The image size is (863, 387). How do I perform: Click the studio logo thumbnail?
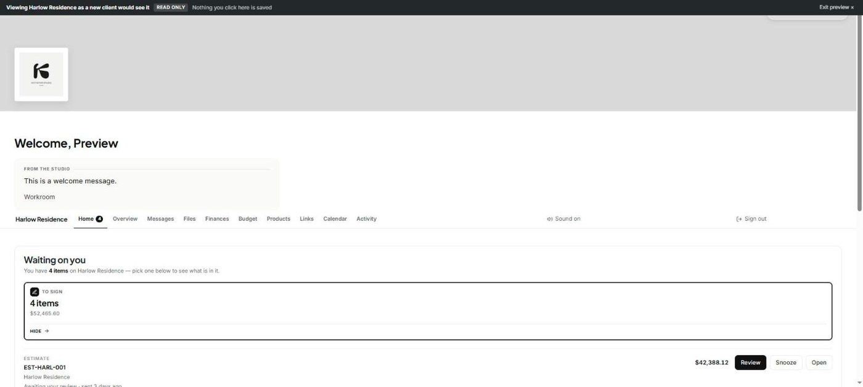tap(41, 74)
